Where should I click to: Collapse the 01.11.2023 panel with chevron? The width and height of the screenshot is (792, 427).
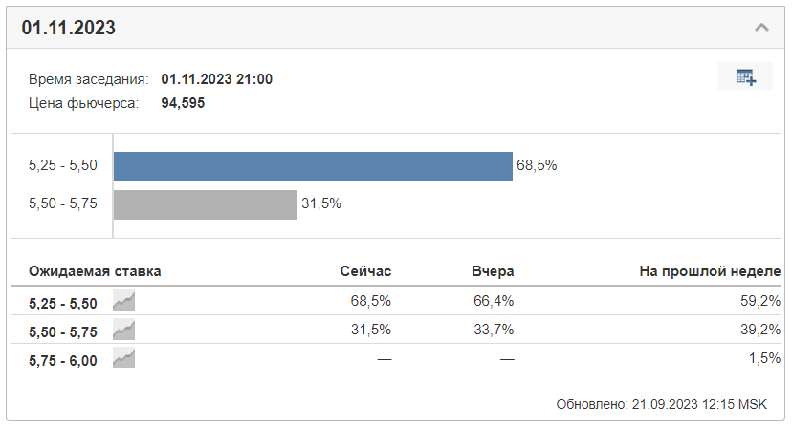[x=761, y=28]
